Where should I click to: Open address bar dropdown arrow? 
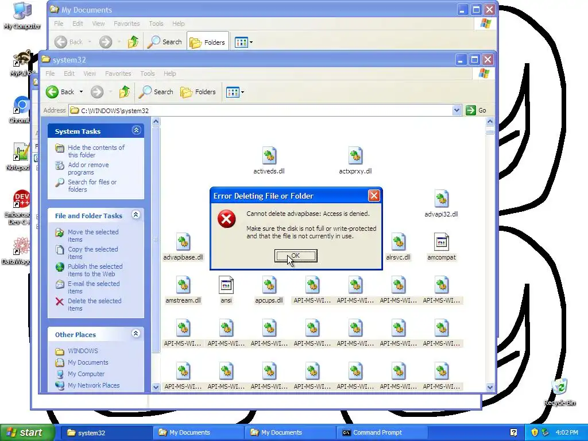point(457,110)
